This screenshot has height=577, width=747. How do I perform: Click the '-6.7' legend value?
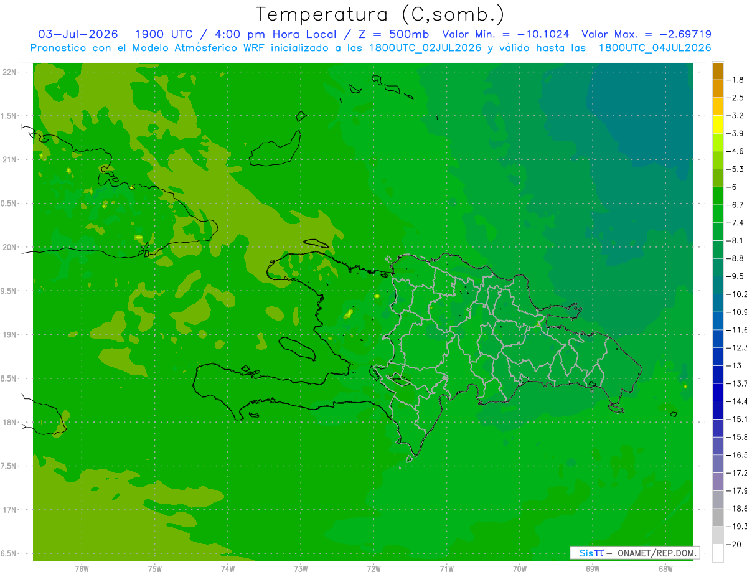pos(735,205)
